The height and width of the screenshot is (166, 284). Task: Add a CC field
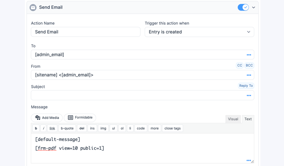point(239,66)
